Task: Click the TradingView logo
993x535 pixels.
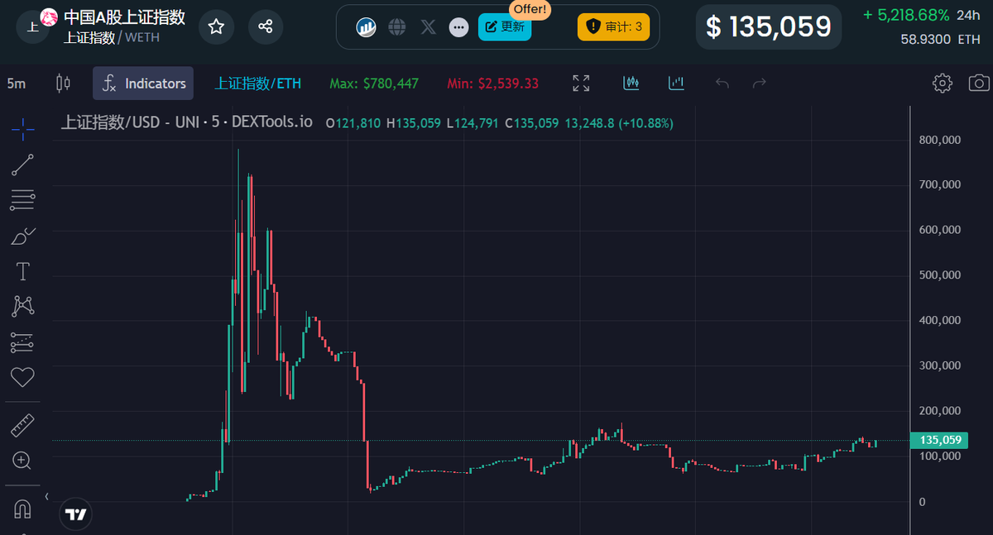Action: (76, 514)
